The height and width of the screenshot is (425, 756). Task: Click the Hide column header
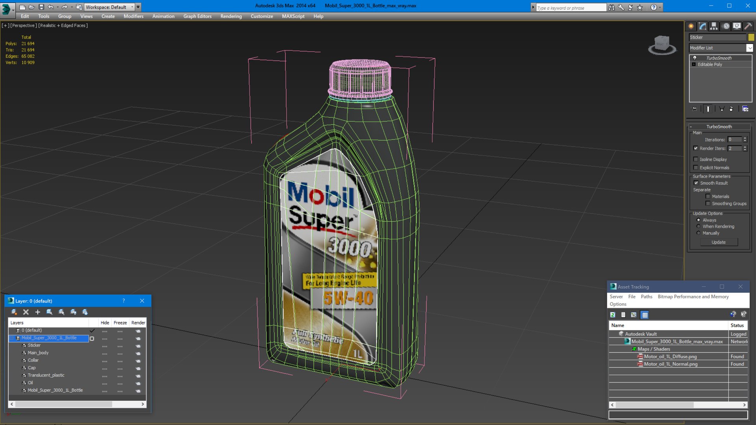[x=105, y=323]
